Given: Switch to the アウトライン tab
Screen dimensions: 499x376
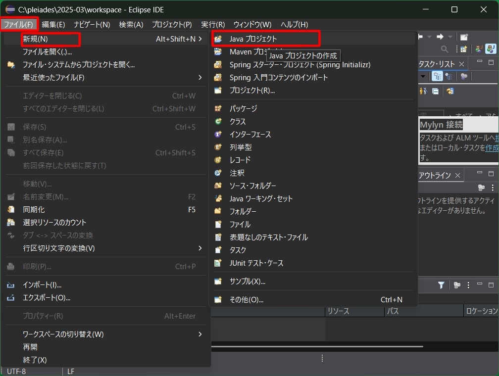Looking at the screenshot, I should click(435, 175).
